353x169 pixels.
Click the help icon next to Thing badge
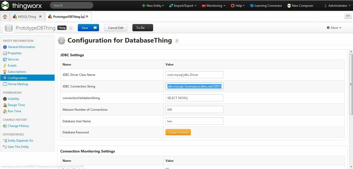pyautogui.click(x=71, y=28)
